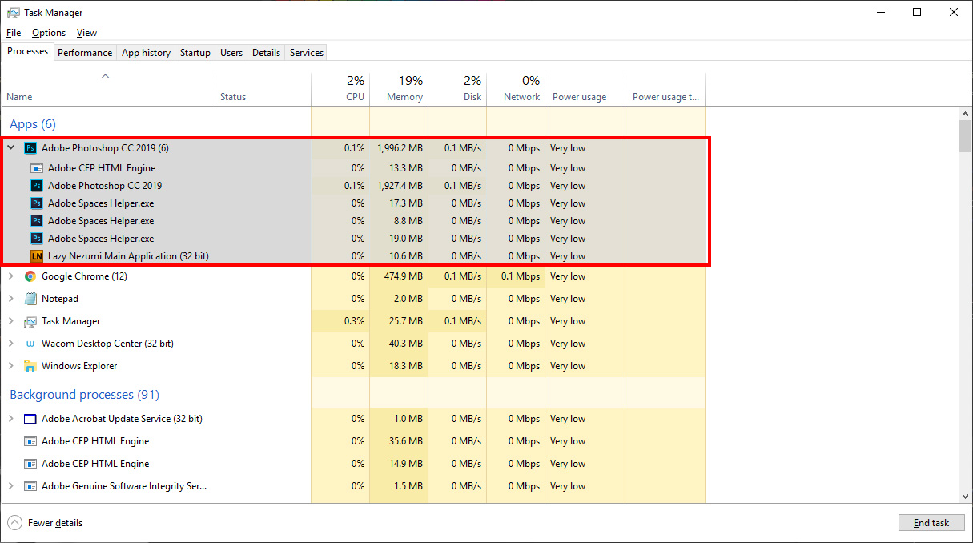Expand the Wacom Desktop Center group

[x=11, y=344]
